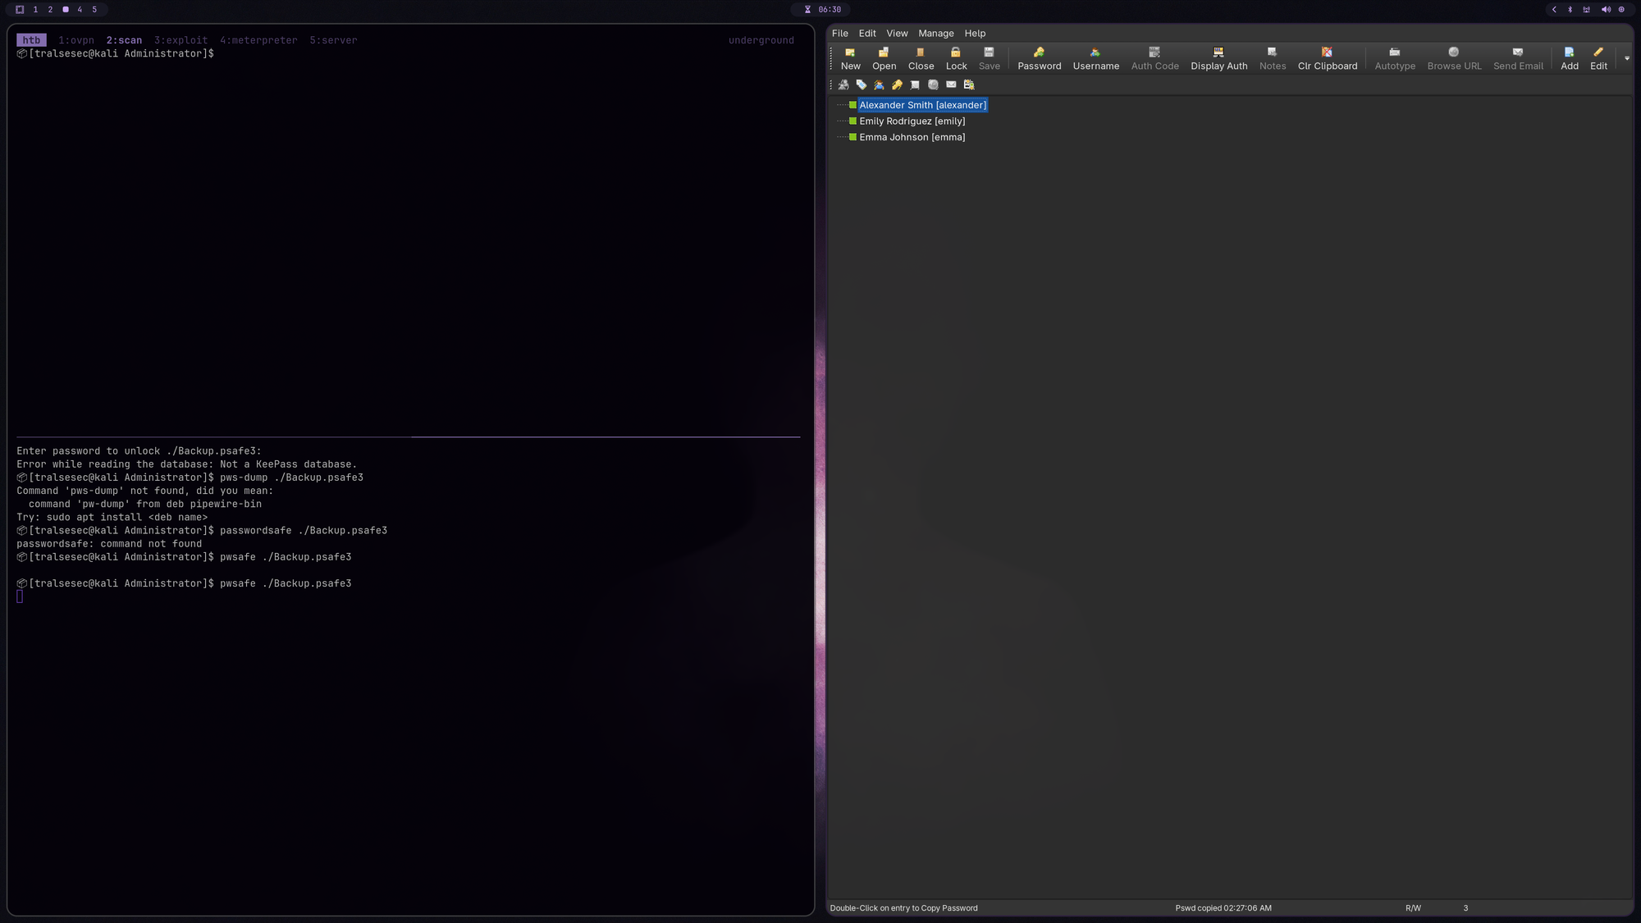Click the New database toolbar button

[850, 57]
